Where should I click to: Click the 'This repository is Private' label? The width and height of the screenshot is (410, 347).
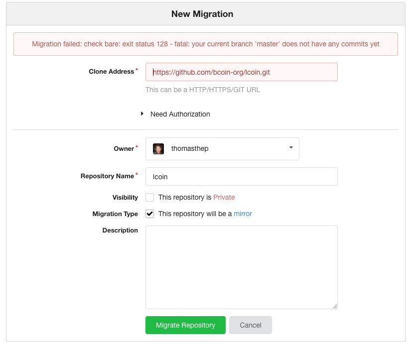pyautogui.click(x=196, y=197)
